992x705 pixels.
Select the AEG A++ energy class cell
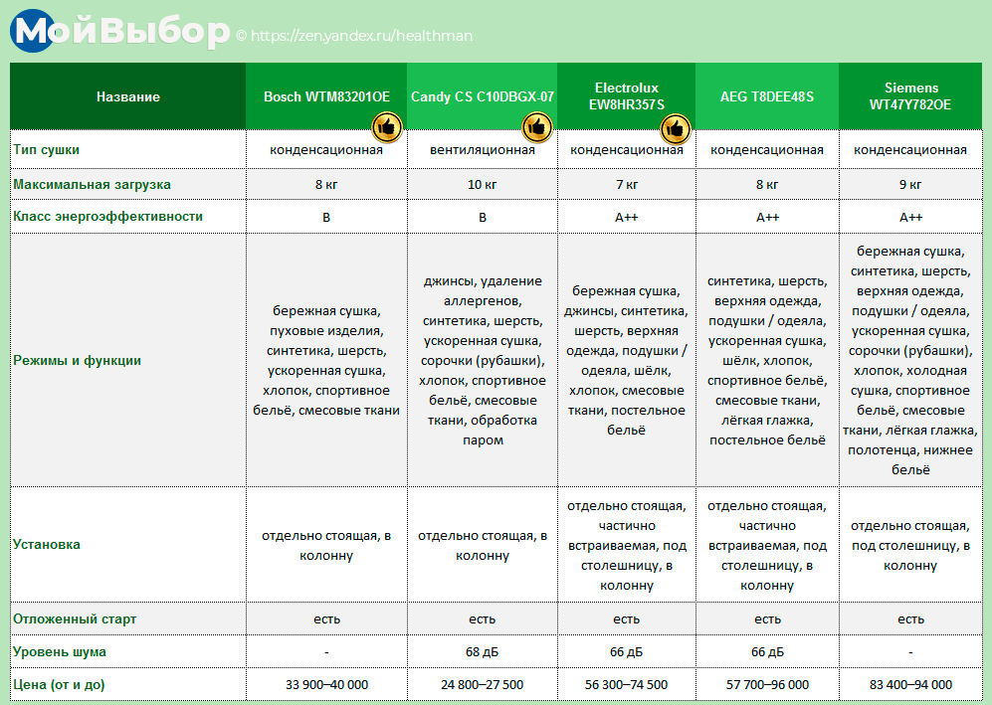point(767,217)
